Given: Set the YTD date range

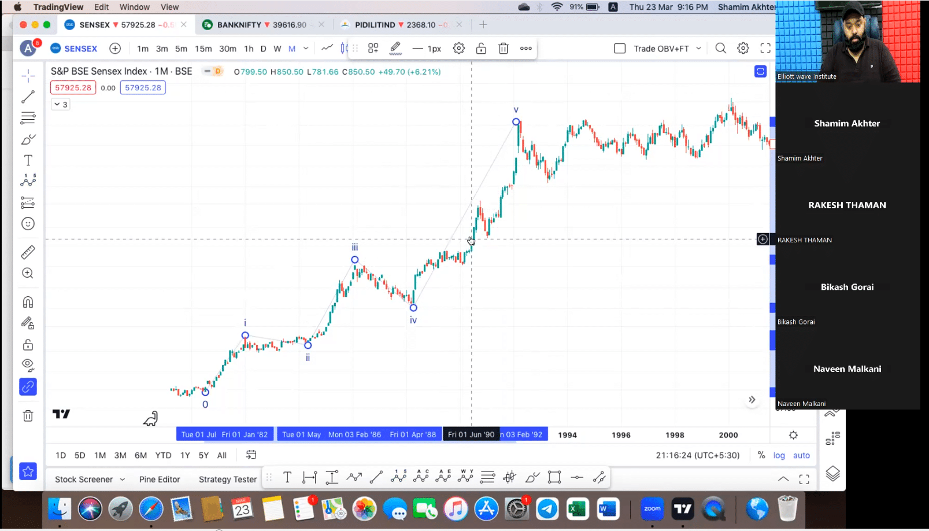Looking at the screenshot, I should pos(164,455).
